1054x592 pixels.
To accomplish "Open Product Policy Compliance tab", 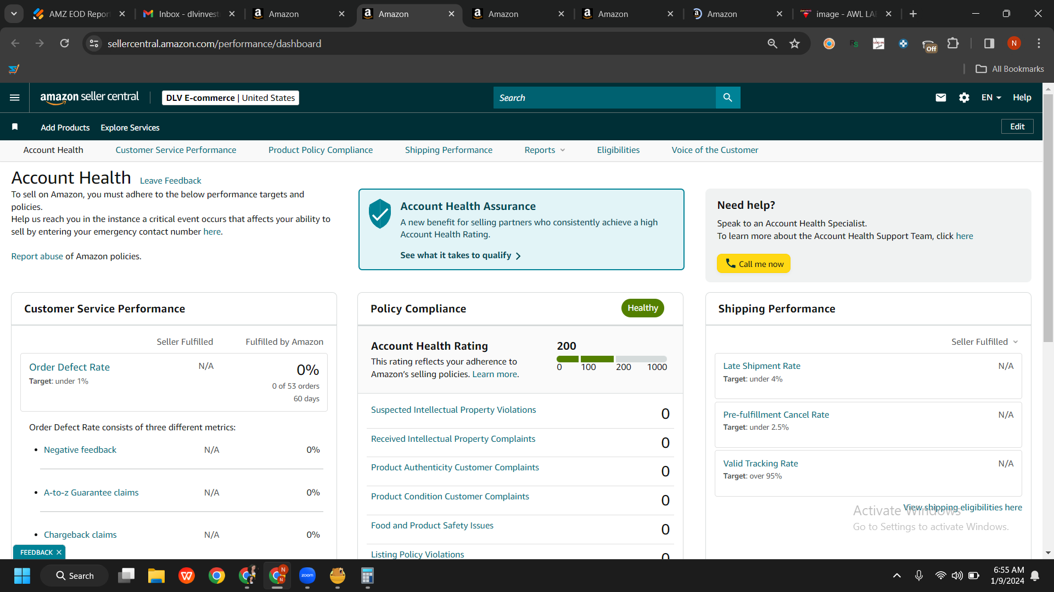I will point(321,150).
